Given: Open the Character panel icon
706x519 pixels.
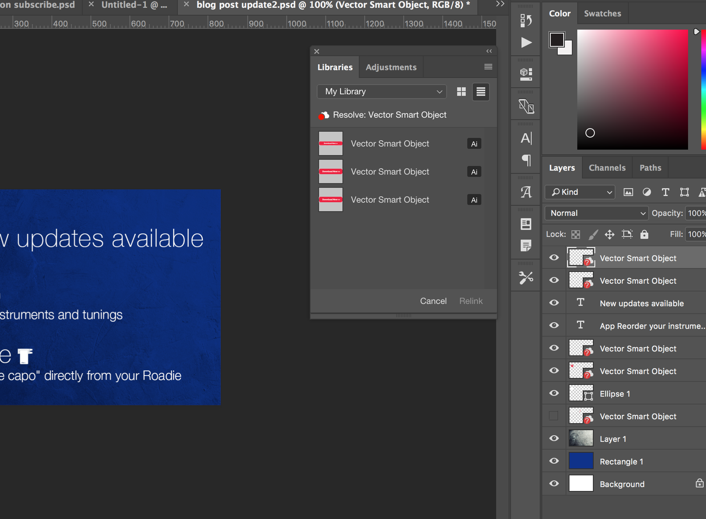Looking at the screenshot, I should click(526, 138).
